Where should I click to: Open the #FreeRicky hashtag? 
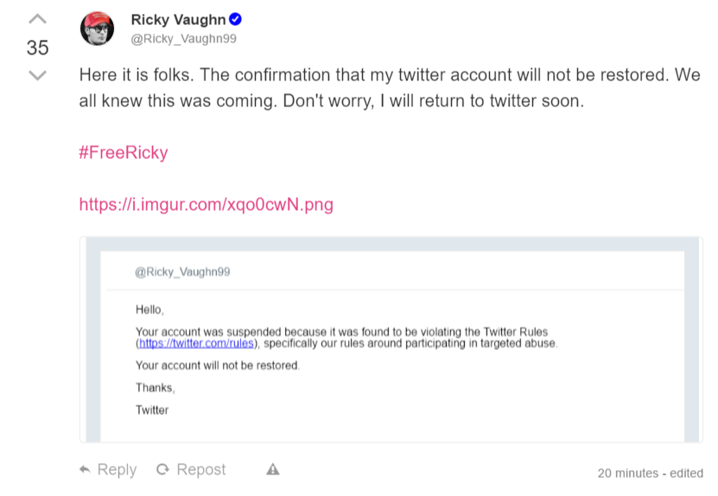pos(124,152)
